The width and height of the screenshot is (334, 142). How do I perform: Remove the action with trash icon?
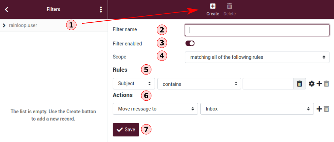pos(326,109)
